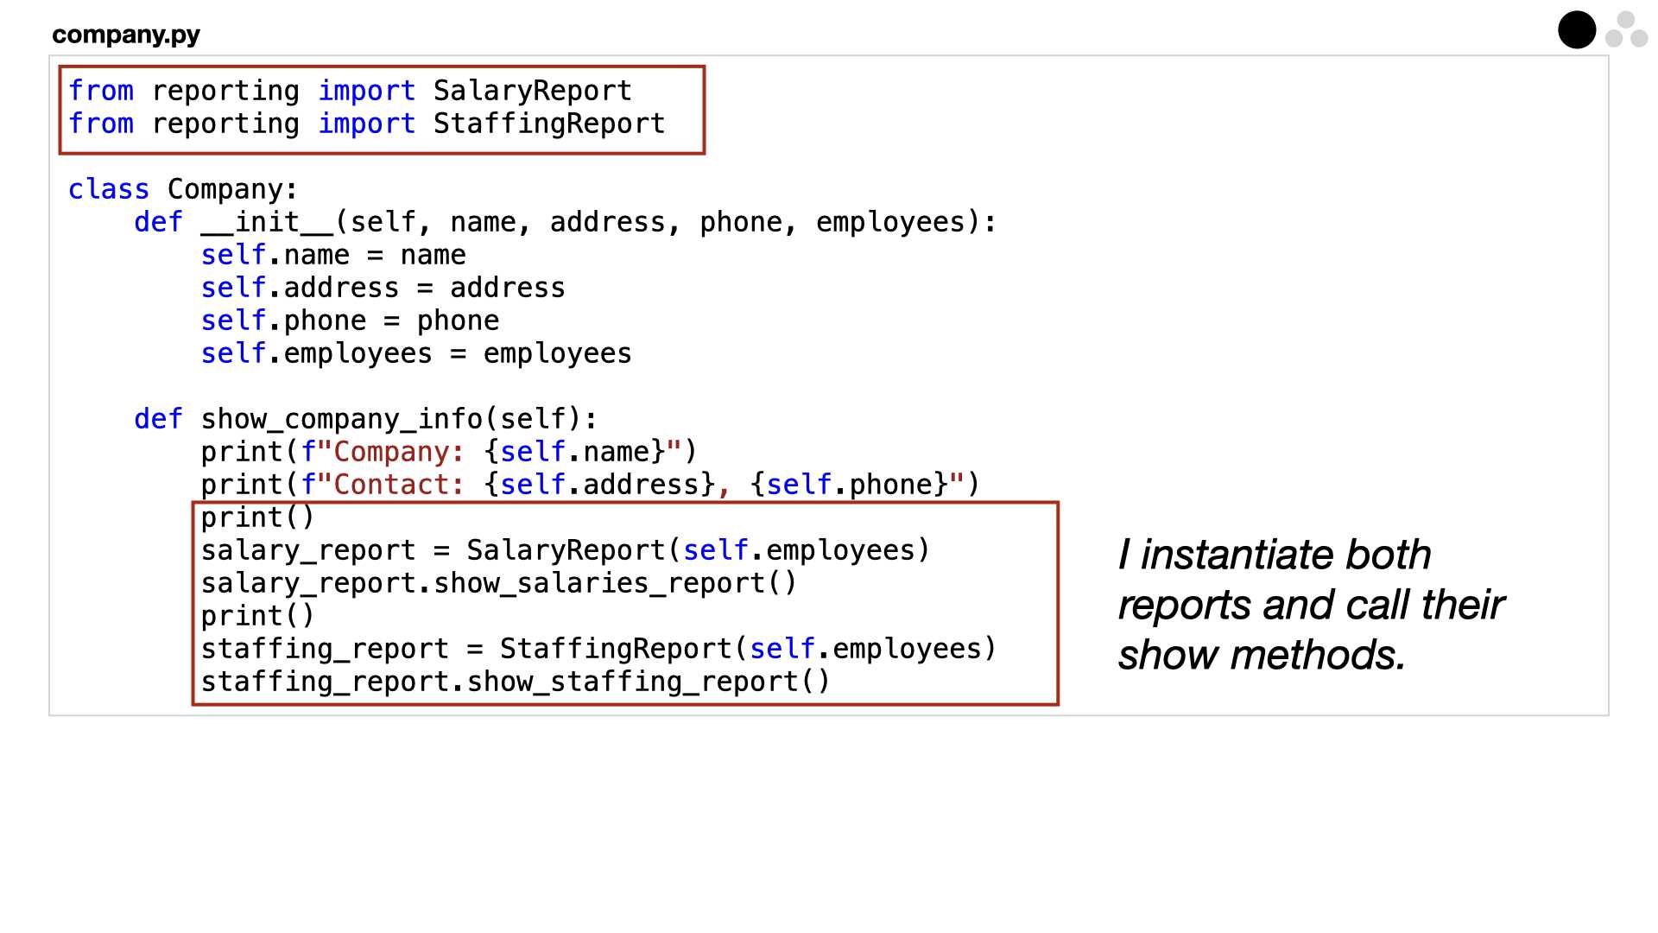Image resolution: width=1658 pixels, height=933 pixels.
Task: Click 'self.address = address' line
Action: click(383, 288)
